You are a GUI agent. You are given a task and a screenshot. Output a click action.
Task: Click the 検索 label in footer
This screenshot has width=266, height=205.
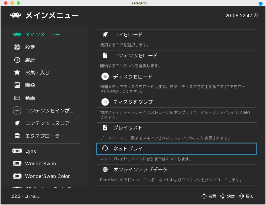[212, 196]
